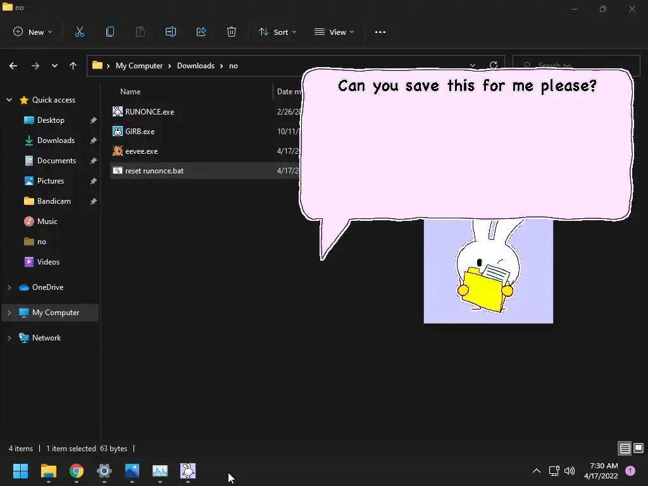The height and width of the screenshot is (486, 648).
Task: Select OneDrive in the navigation pane
Action: tap(47, 287)
